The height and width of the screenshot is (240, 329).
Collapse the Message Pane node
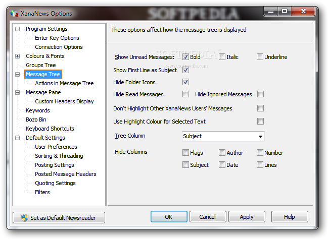pyautogui.click(x=17, y=92)
